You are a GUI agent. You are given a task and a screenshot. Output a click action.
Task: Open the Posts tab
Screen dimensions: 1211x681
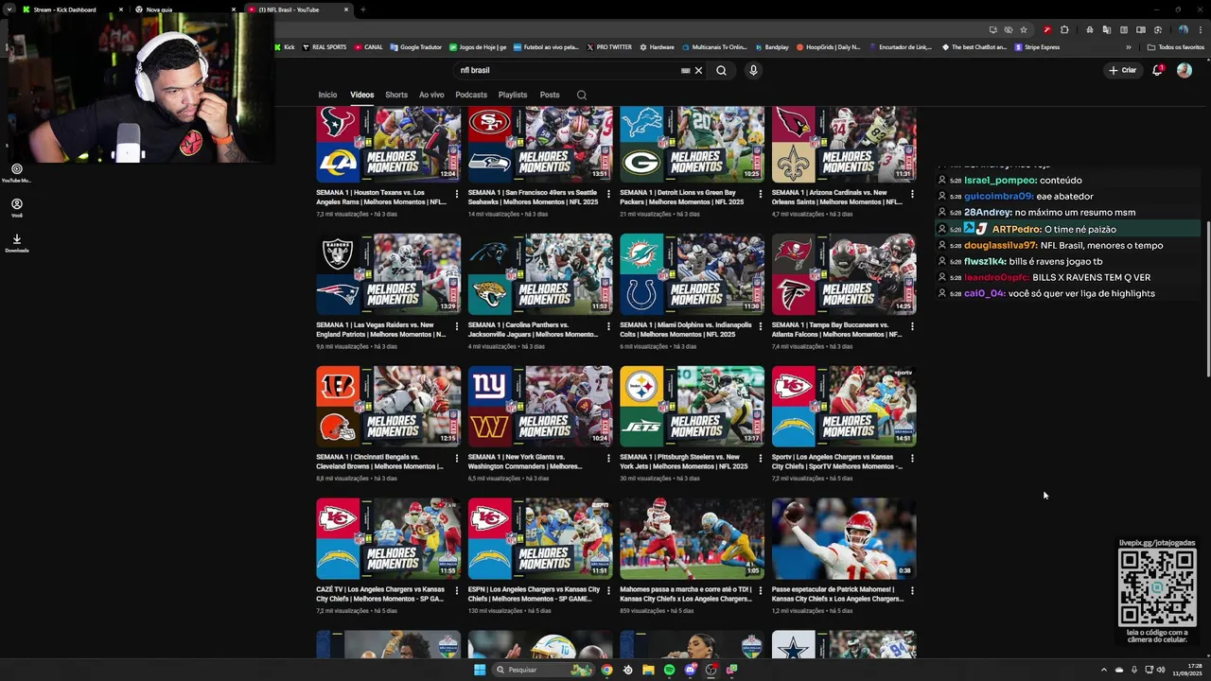click(550, 95)
